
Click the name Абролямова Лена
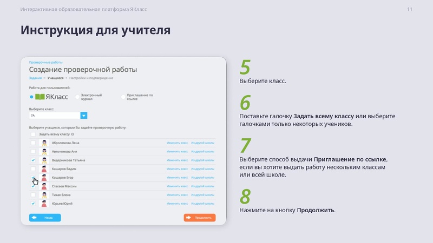pyautogui.click(x=65, y=143)
